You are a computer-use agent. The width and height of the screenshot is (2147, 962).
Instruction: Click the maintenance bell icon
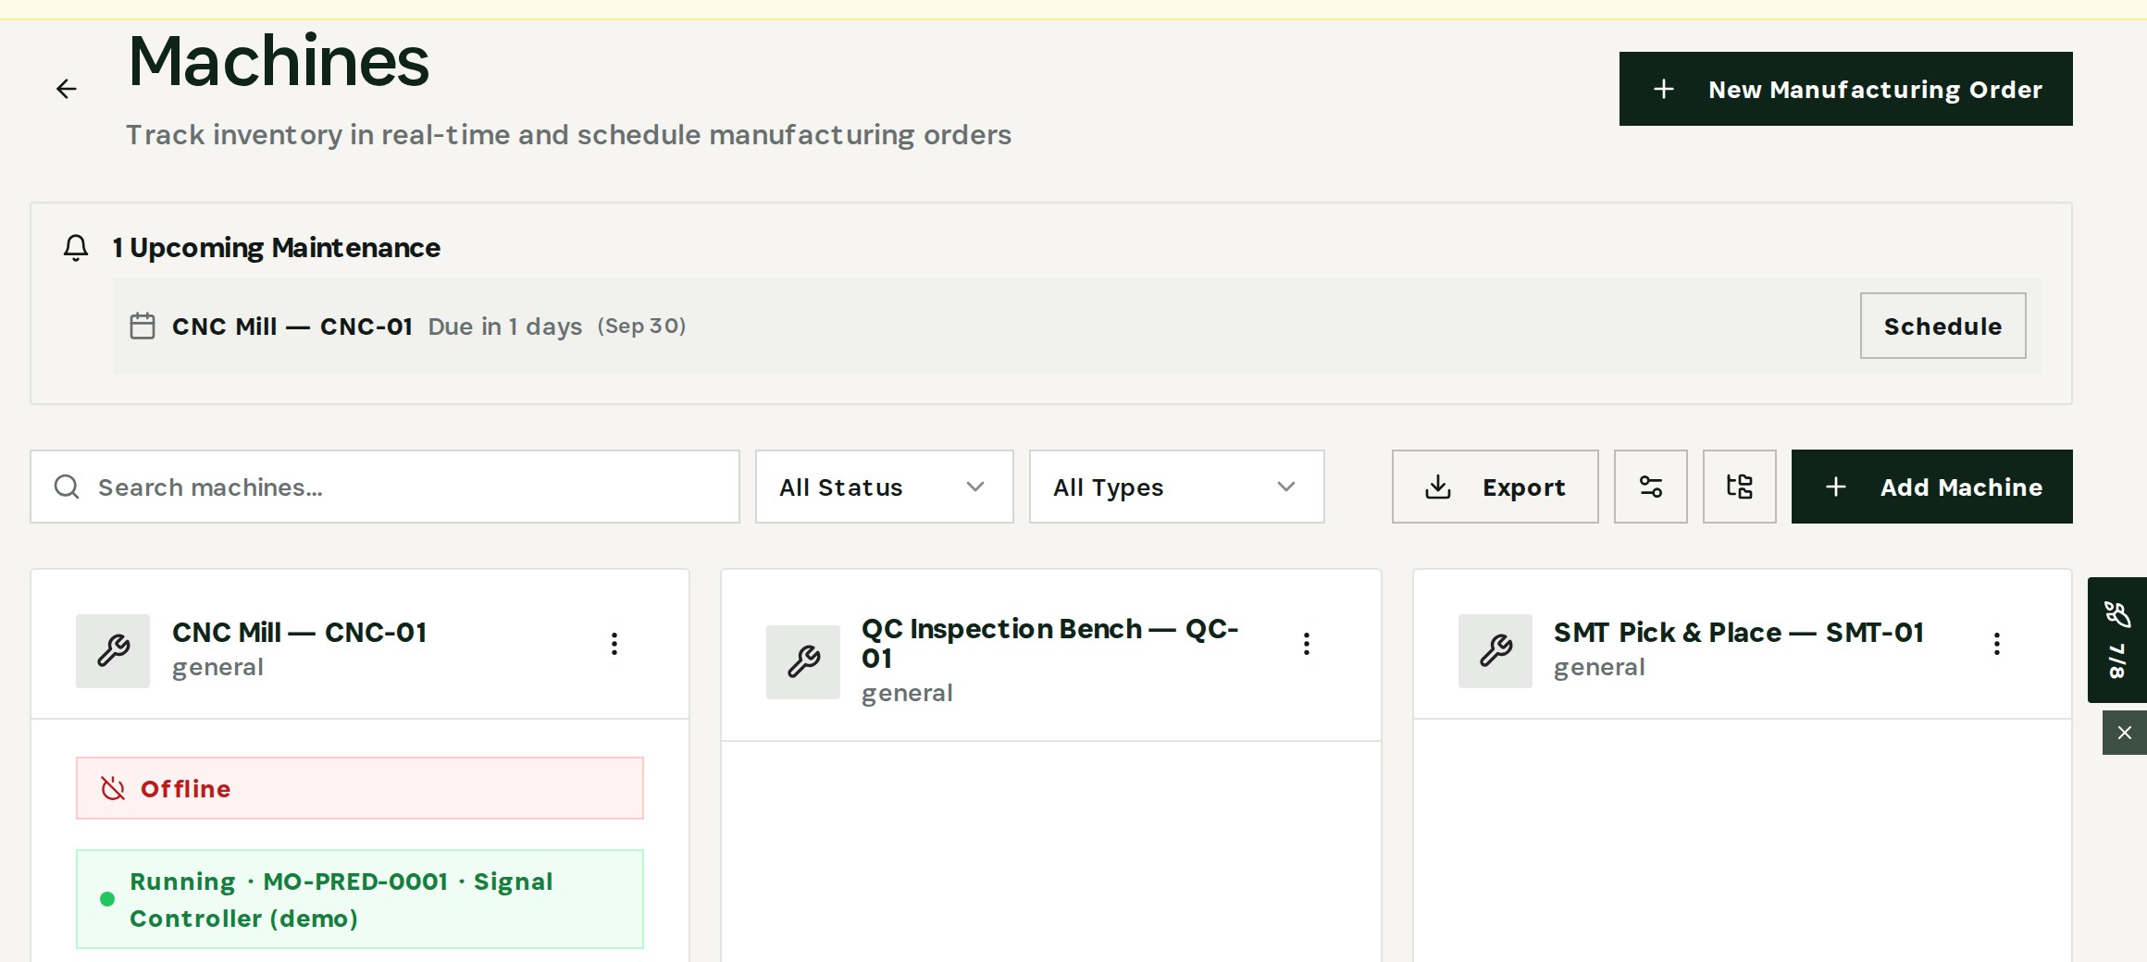click(x=76, y=248)
